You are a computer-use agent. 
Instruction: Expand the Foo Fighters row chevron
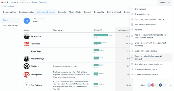click(x=170, y=85)
